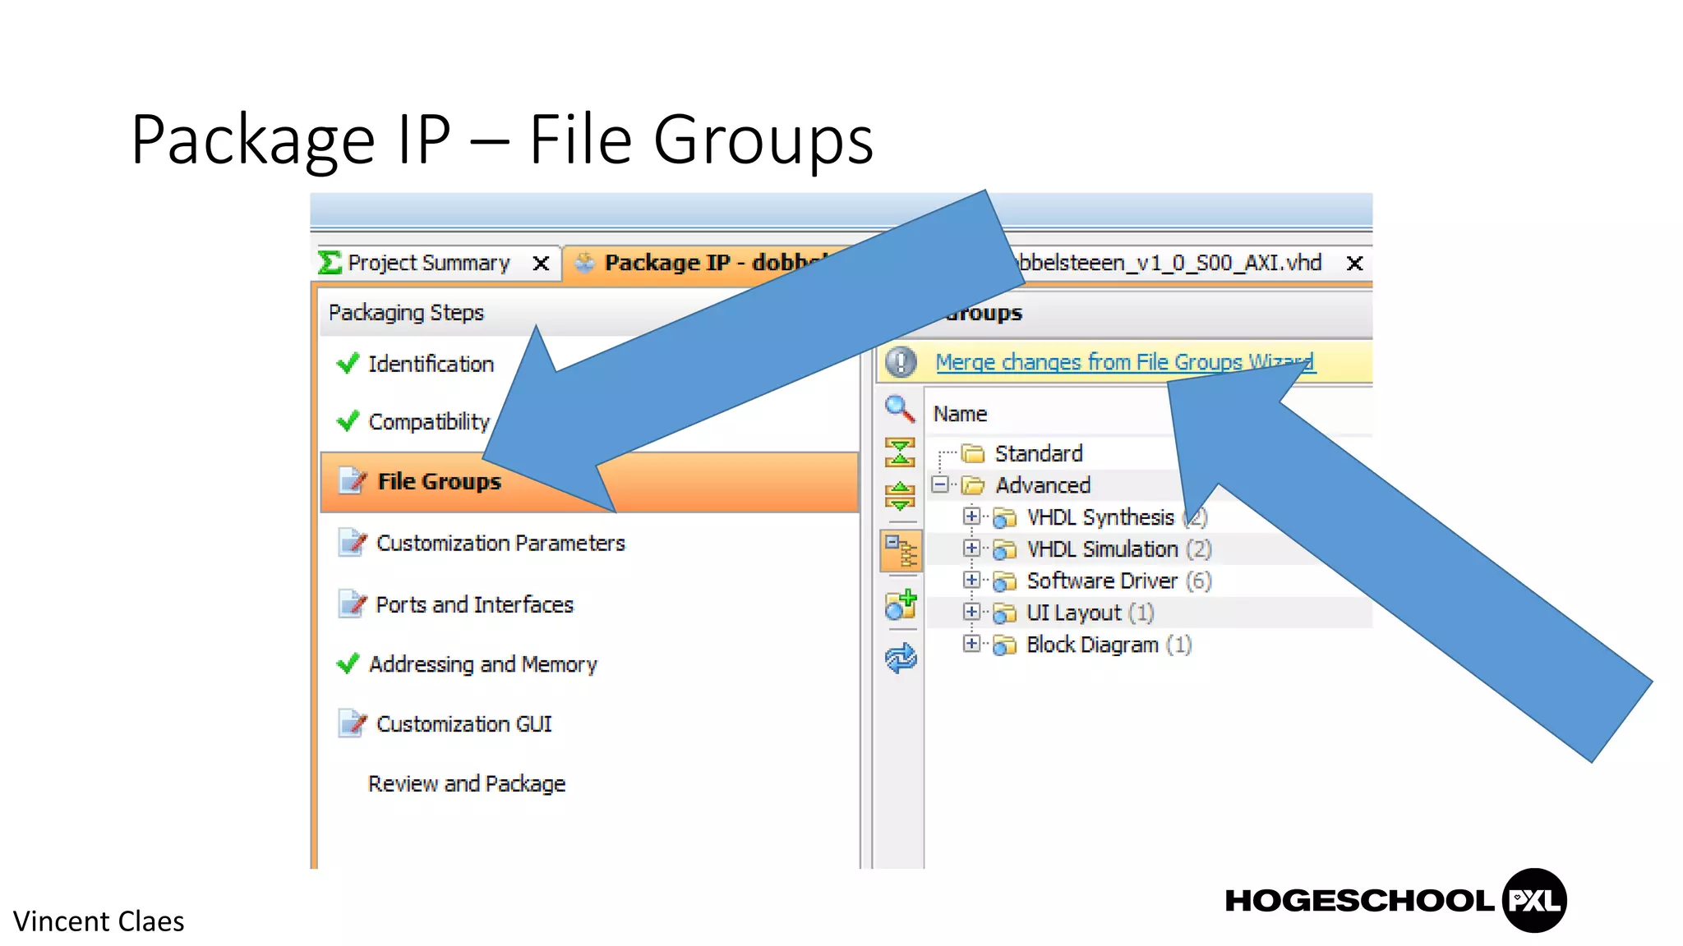Go to Customization Parameters step
This screenshot has height=946, width=1683.
pos(500,543)
